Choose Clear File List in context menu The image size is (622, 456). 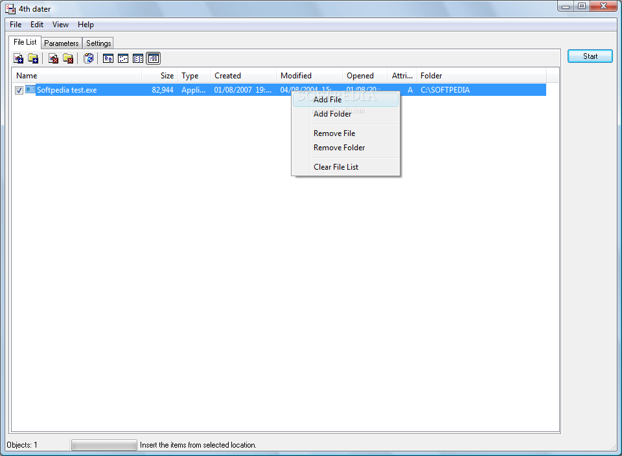point(345,167)
